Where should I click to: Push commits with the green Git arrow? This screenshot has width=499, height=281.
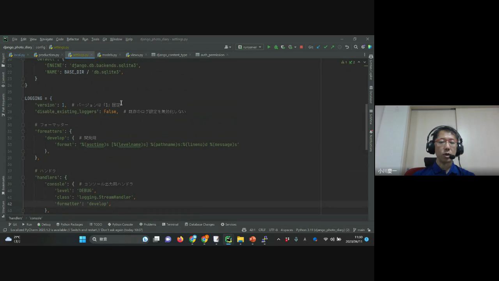pyautogui.click(x=332, y=47)
